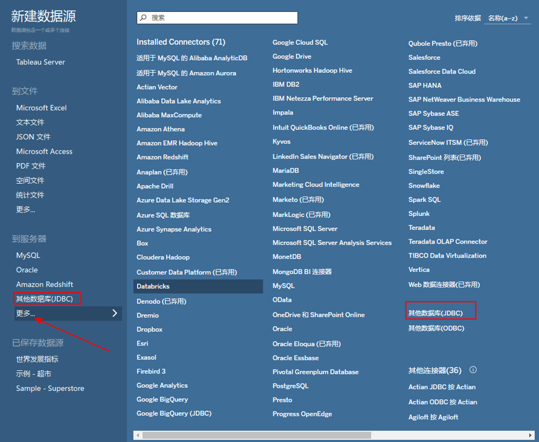Select MariaDB connector
This screenshot has width=539, height=442.
[x=285, y=171]
